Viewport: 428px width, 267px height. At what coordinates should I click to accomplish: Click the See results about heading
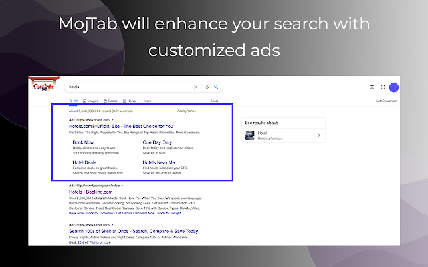pyautogui.click(x=261, y=123)
